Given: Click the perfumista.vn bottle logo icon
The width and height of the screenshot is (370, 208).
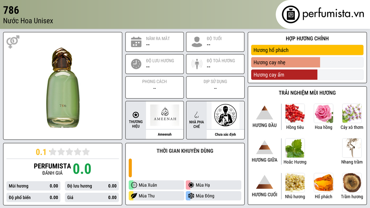Looking at the screenshot, I should point(291,14).
